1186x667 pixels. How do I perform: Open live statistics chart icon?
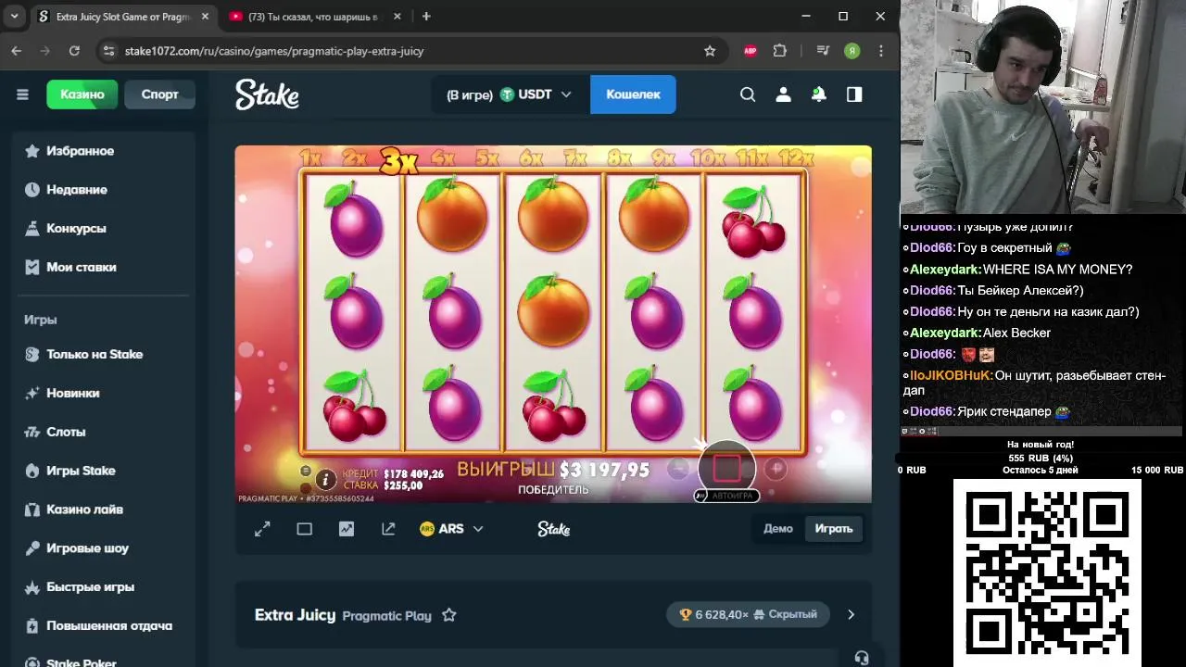pos(347,529)
